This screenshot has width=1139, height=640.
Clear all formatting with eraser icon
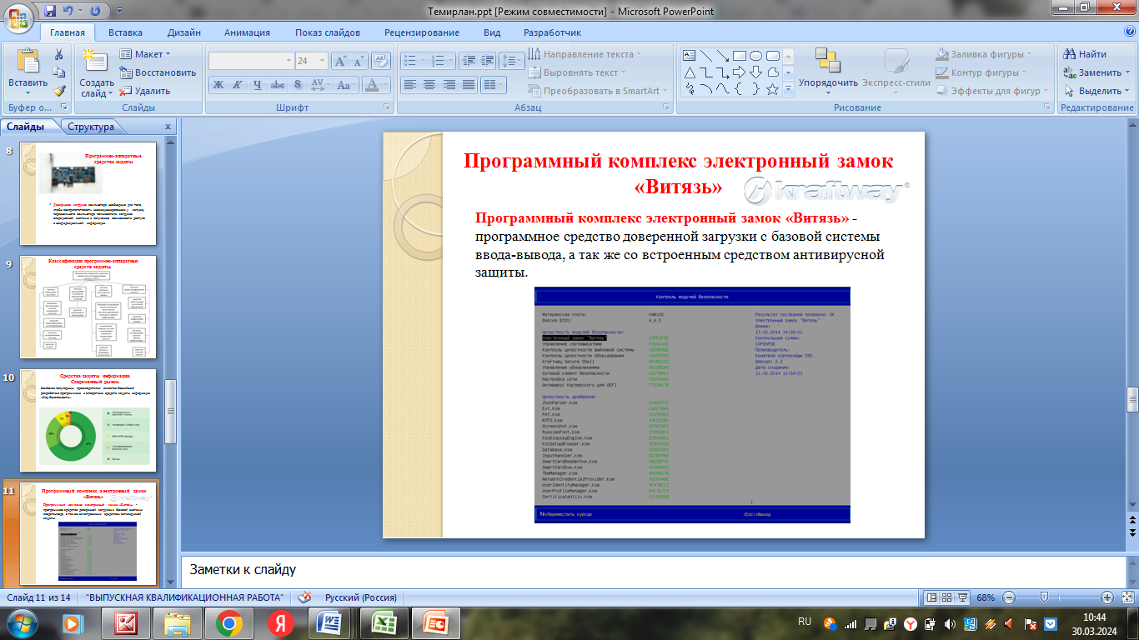click(x=381, y=61)
